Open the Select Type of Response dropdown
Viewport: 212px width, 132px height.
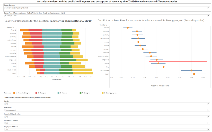(107, 16)
